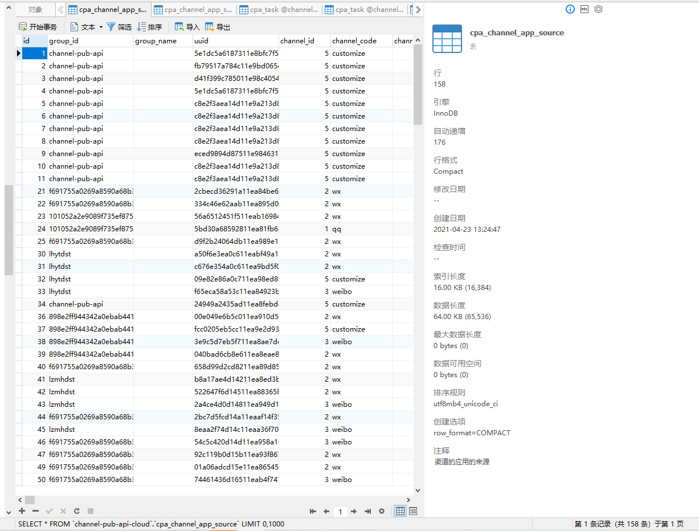Open the dropdown arrow beside 文本

point(101,27)
